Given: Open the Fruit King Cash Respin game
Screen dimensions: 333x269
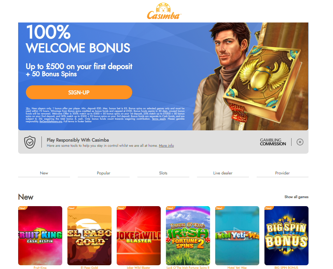Looking at the screenshot, I should (x=40, y=236).
